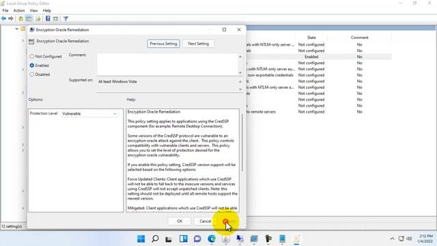The height and width of the screenshot is (246, 437).
Task: Click OK in the policy dialog
Action: [x=180, y=221]
